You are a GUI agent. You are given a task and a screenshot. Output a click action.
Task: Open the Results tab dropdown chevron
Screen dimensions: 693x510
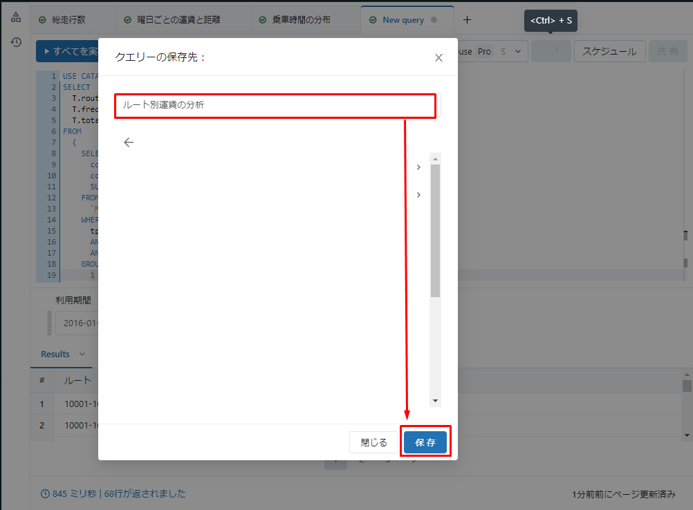82,354
